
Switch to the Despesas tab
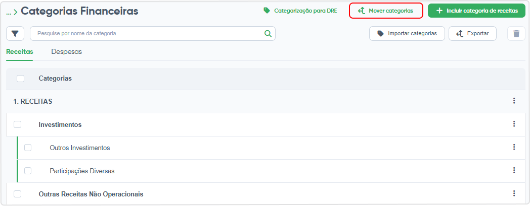click(67, 52)
